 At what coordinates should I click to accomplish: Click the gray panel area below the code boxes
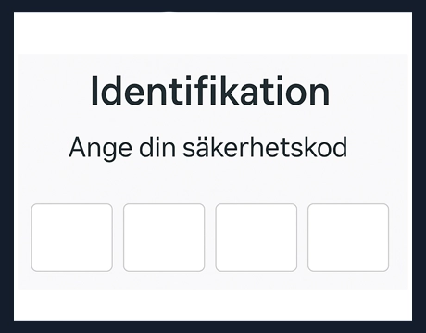coord(213,280)
